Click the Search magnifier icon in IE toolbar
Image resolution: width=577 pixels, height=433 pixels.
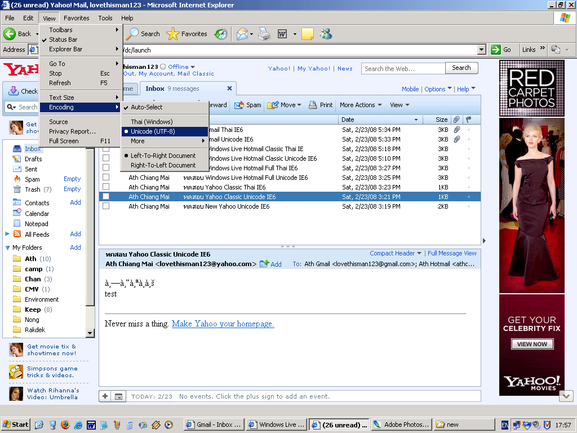point(132,34)
